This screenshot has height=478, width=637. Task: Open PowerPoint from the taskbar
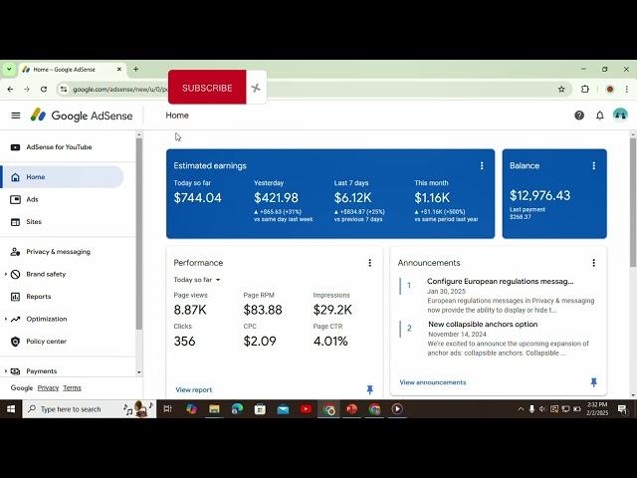[x=351, y=409]
